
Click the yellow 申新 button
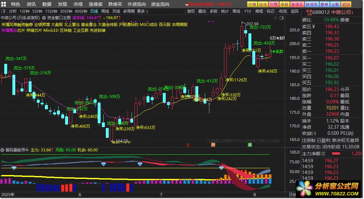point(284,5)
